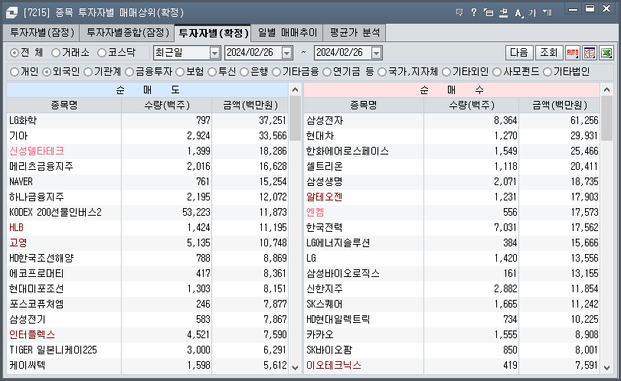Select the 기관계 radio button
621x381 pixels.
click(x=88, y=72)
